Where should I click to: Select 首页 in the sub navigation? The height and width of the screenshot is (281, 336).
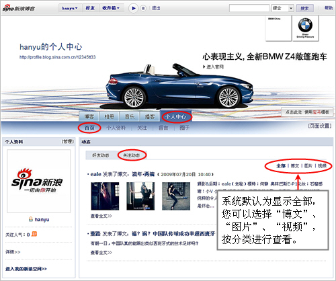(89, 128)
